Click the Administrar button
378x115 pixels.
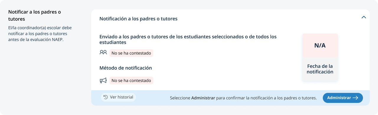tap(343, 98)
